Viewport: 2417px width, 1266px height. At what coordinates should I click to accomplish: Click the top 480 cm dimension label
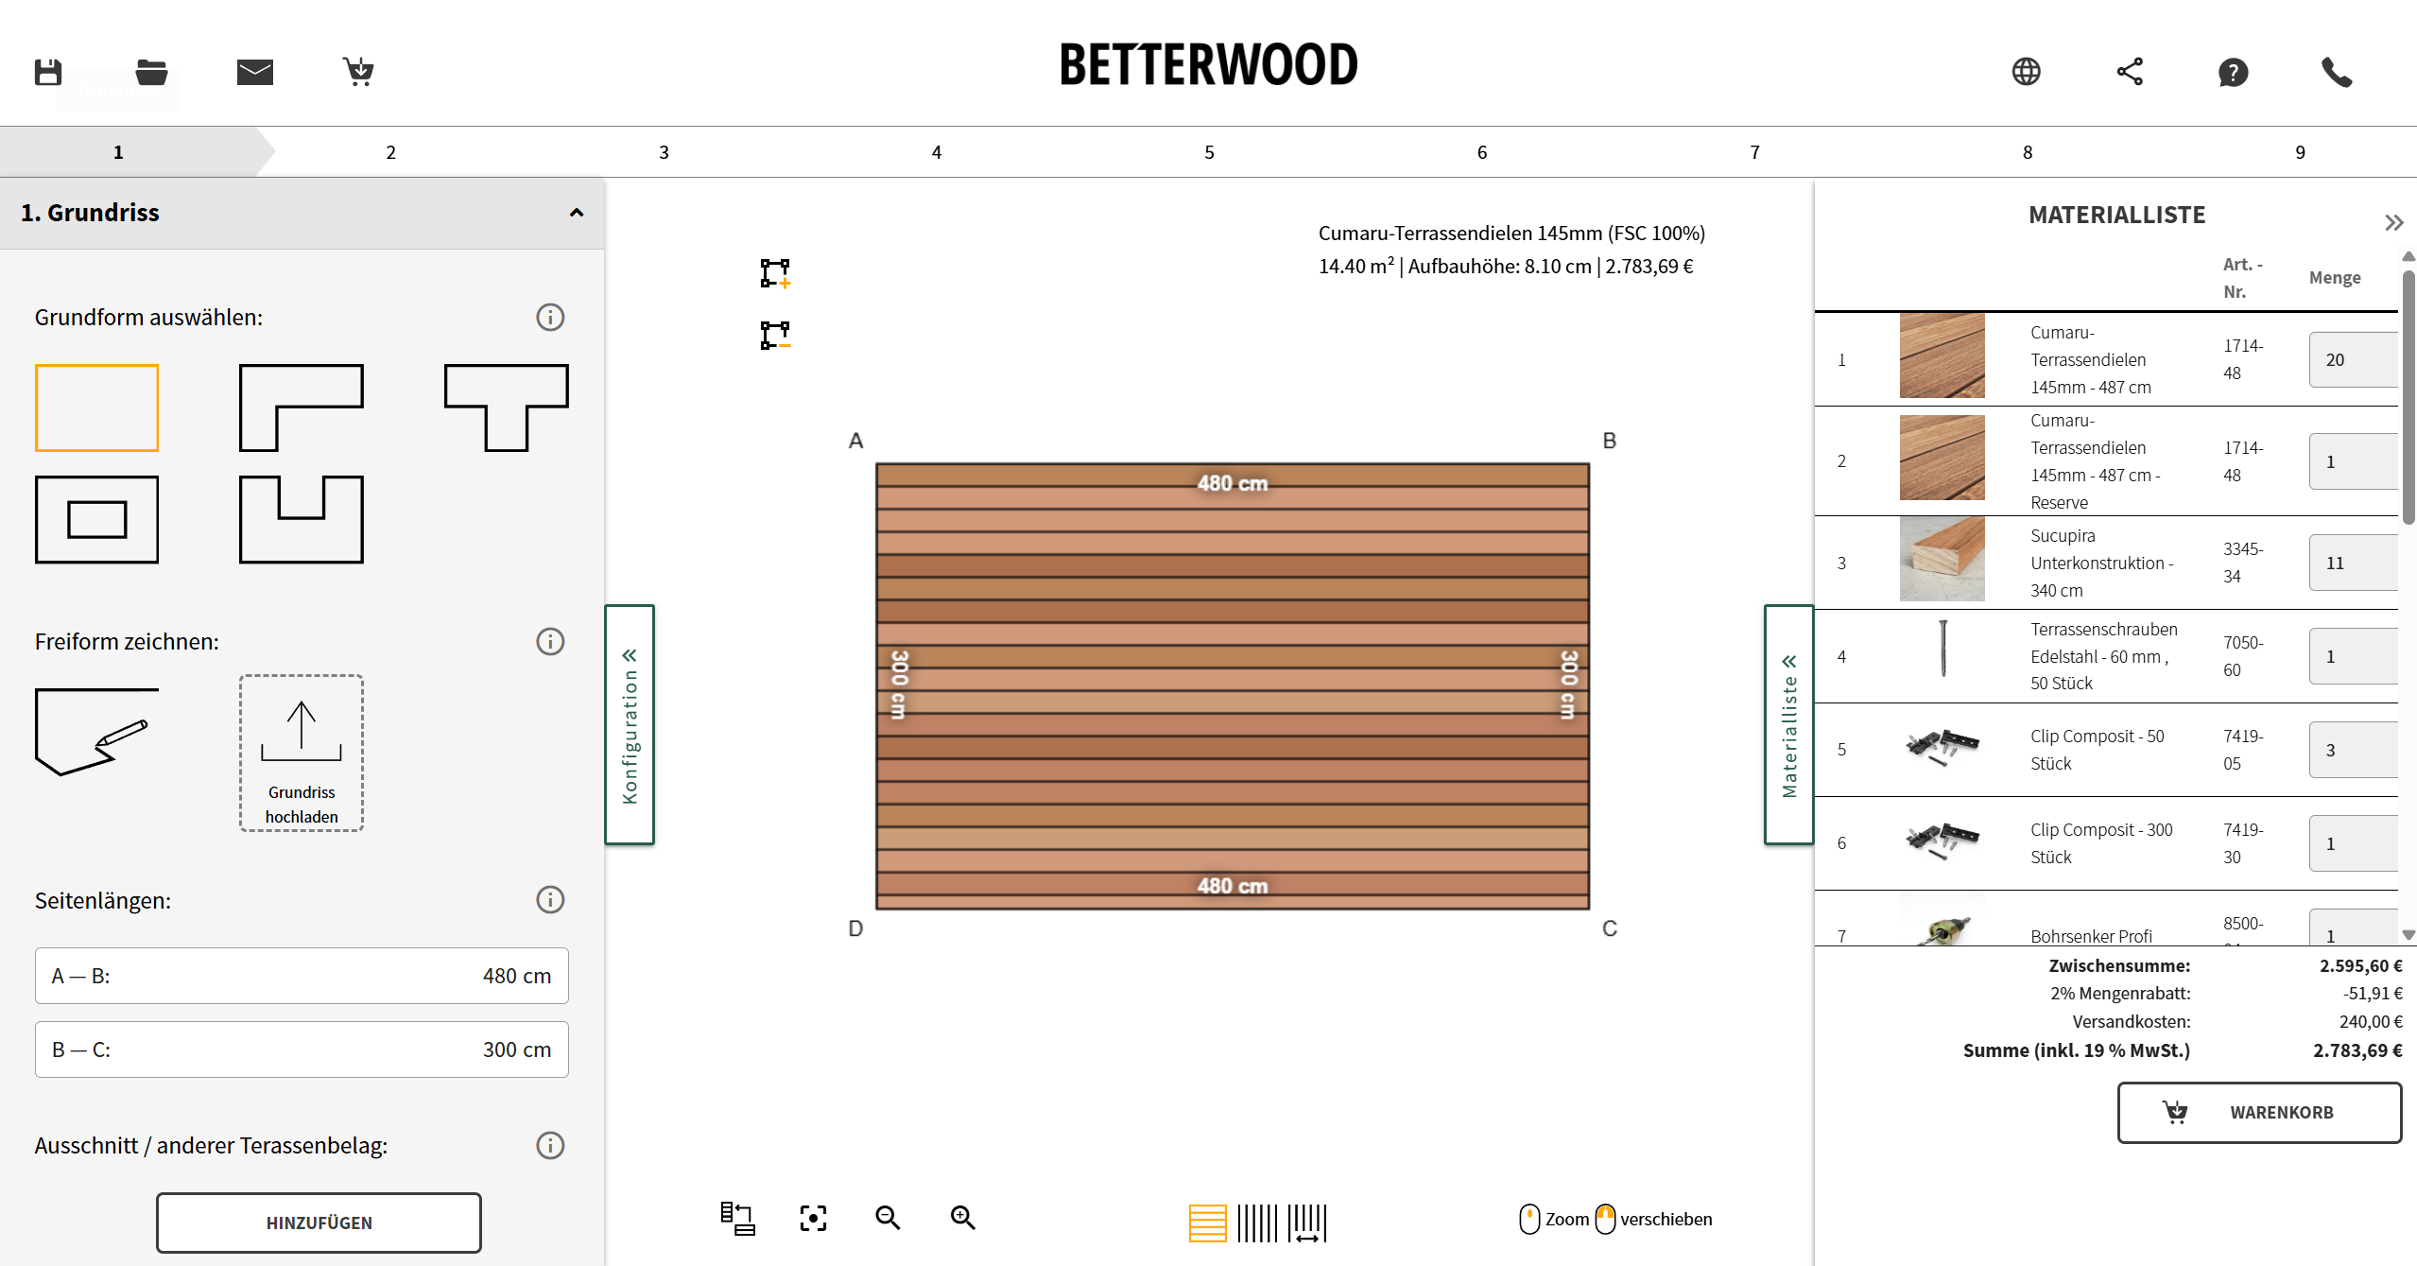(1232, 483)
